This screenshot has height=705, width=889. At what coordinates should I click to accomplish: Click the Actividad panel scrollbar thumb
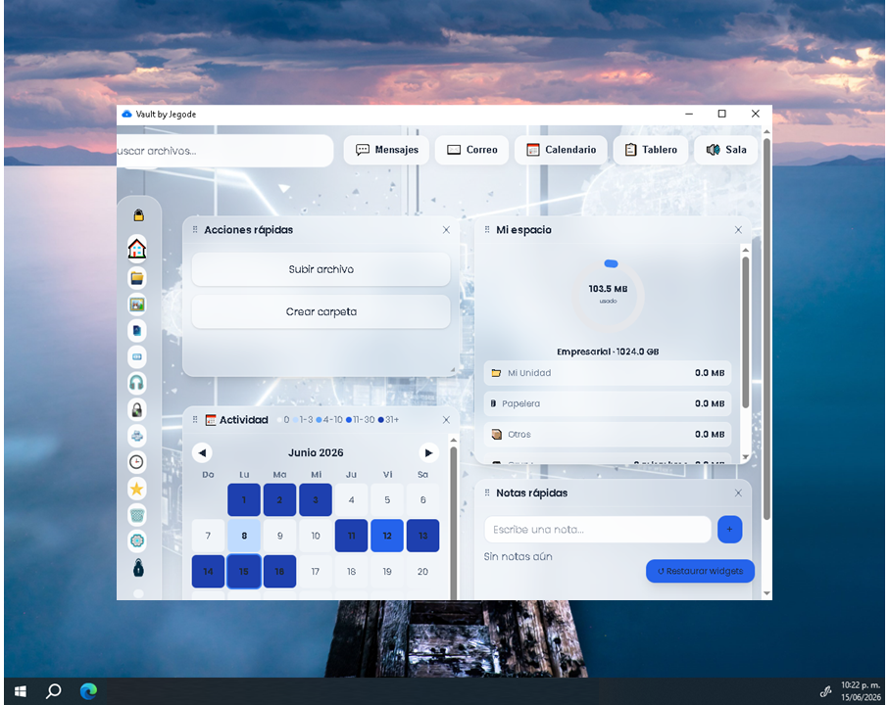point(454,523)
